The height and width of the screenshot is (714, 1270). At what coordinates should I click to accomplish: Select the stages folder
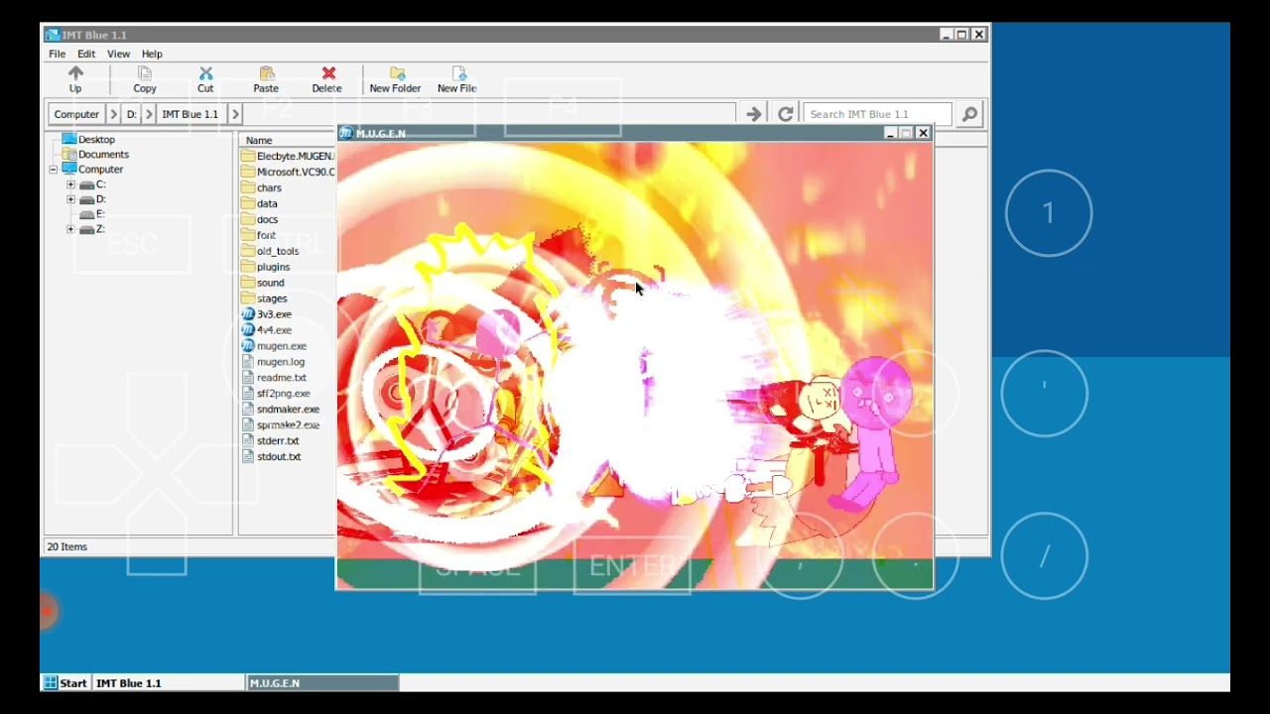(x=264, y=298)
